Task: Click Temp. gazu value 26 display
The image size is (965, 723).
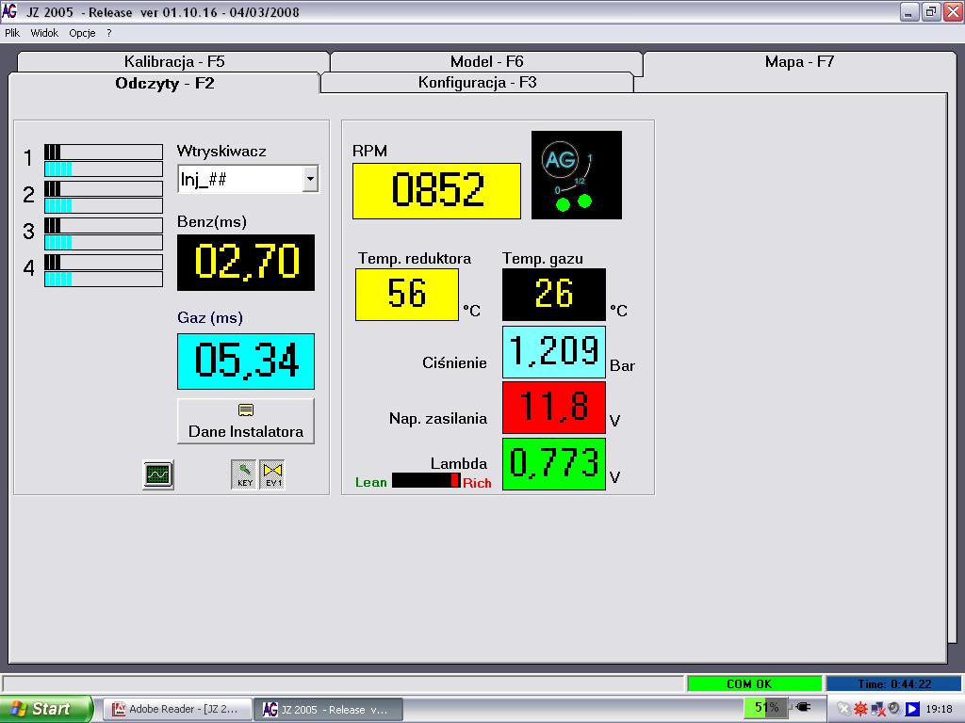Action: [554, 295]
